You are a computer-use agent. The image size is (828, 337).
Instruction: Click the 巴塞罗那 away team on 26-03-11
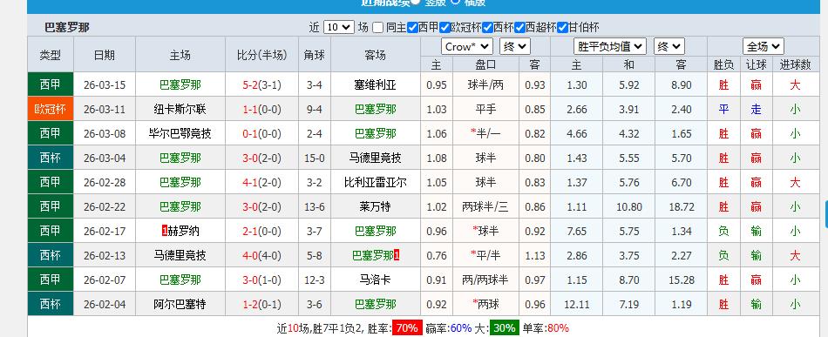376,110
